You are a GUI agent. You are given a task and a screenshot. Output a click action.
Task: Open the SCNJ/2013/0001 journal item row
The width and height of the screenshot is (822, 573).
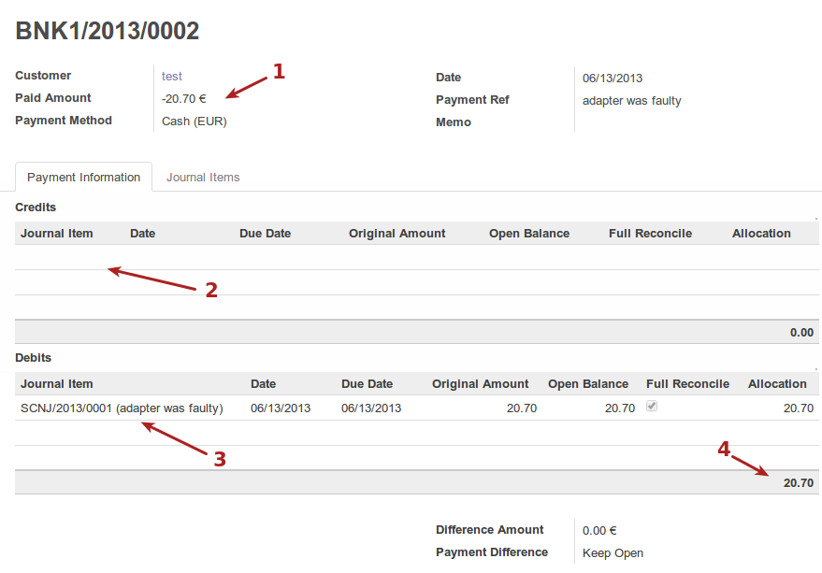click(x=122, y=408)
